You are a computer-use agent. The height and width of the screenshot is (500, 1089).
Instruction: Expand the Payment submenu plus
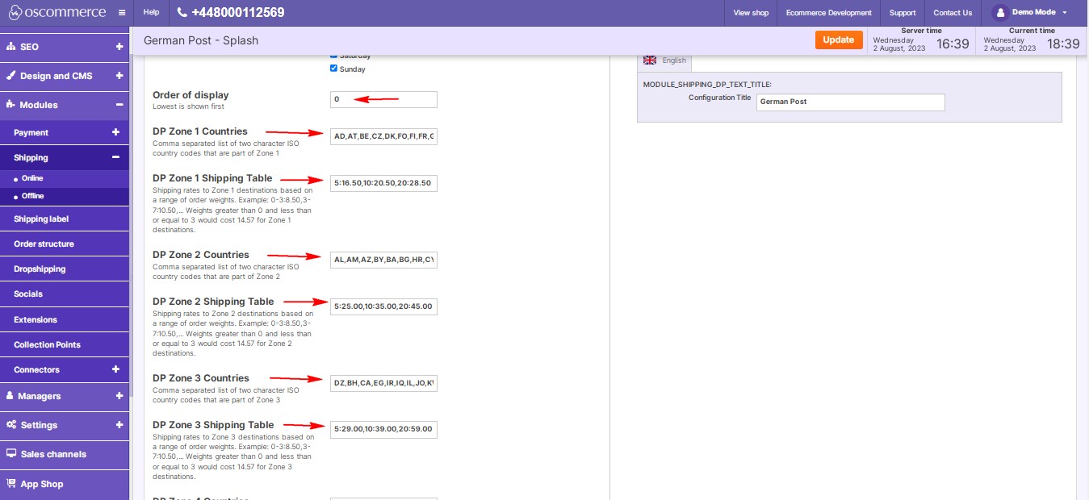[x=115, y=132]
